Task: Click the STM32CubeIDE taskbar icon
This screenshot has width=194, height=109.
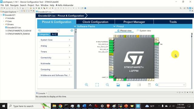Action: point(138,106)
